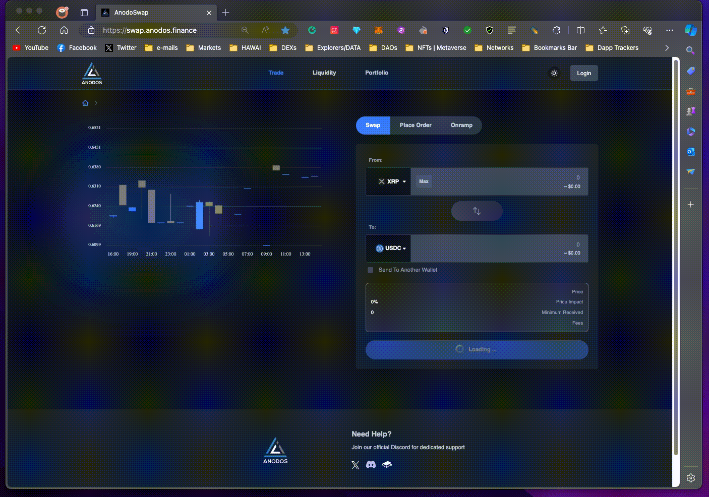This screenshot has width=709, height=497.
Task: Open the Liquidity menu item
Action: click(x=324, y=73)
